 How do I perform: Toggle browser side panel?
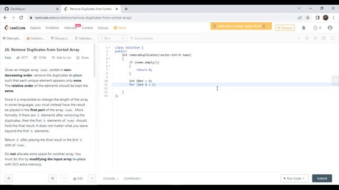click(317, 17)
